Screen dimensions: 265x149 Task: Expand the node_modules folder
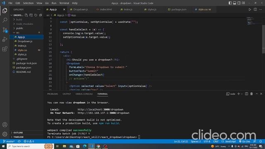24,24
